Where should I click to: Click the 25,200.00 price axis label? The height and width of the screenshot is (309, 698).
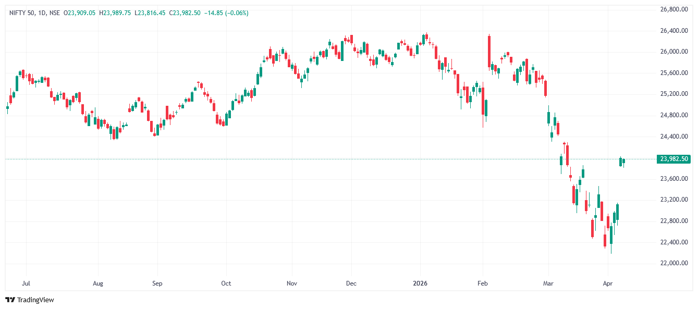click(x=674, y=94)
